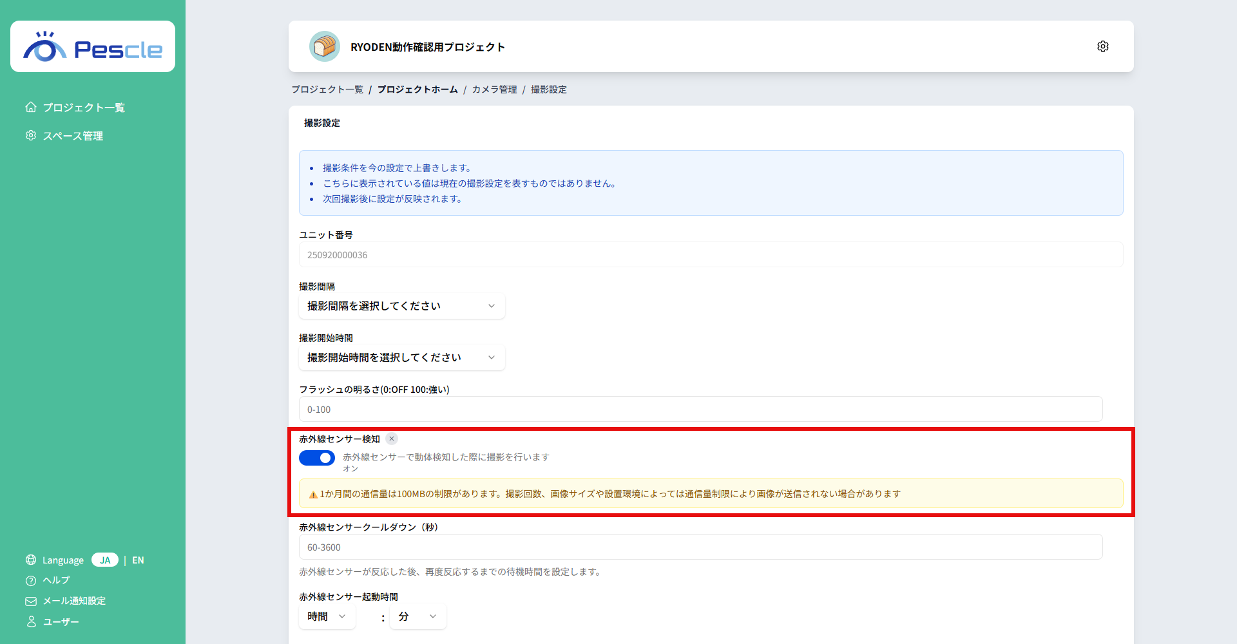Switch language to JA
Image resolution: width=1237 pixels, height=644 pixels.
coord(105,560)
